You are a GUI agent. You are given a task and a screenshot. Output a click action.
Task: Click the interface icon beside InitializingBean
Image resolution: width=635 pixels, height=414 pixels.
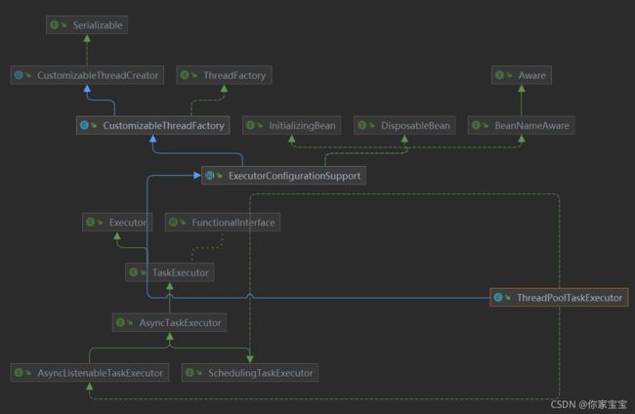(250, 125)
